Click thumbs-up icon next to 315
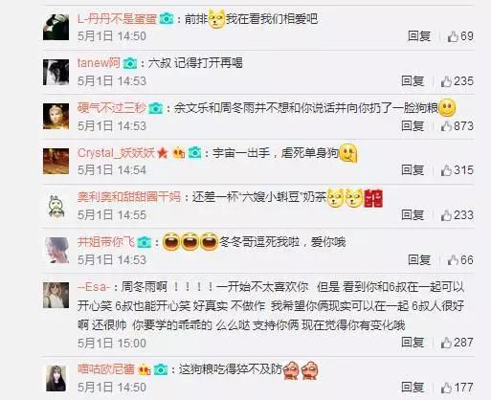 tap(446, 170)
